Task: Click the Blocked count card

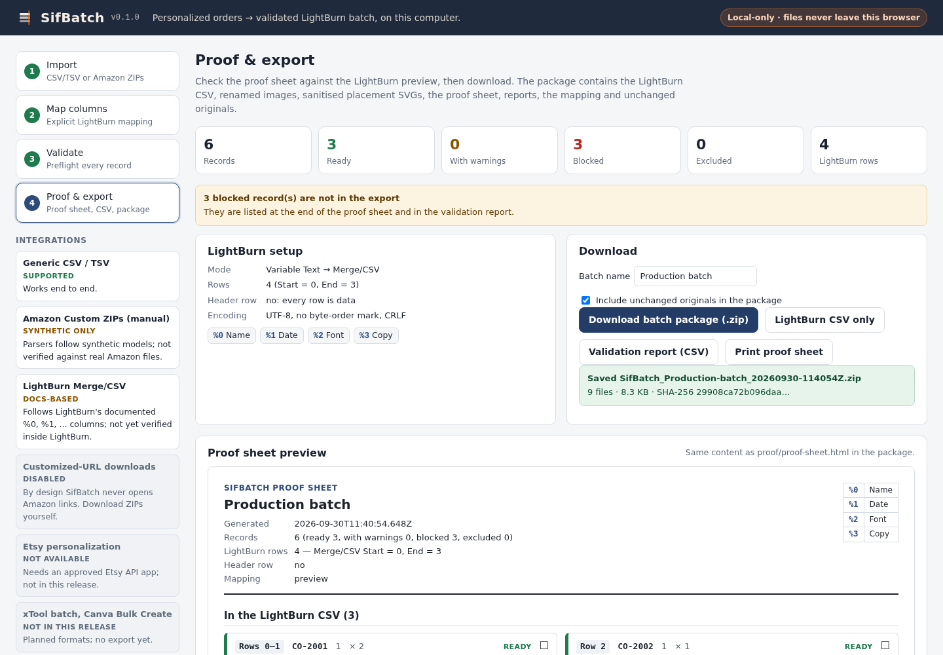Action: pyautogui.click(x=623, y=150)
